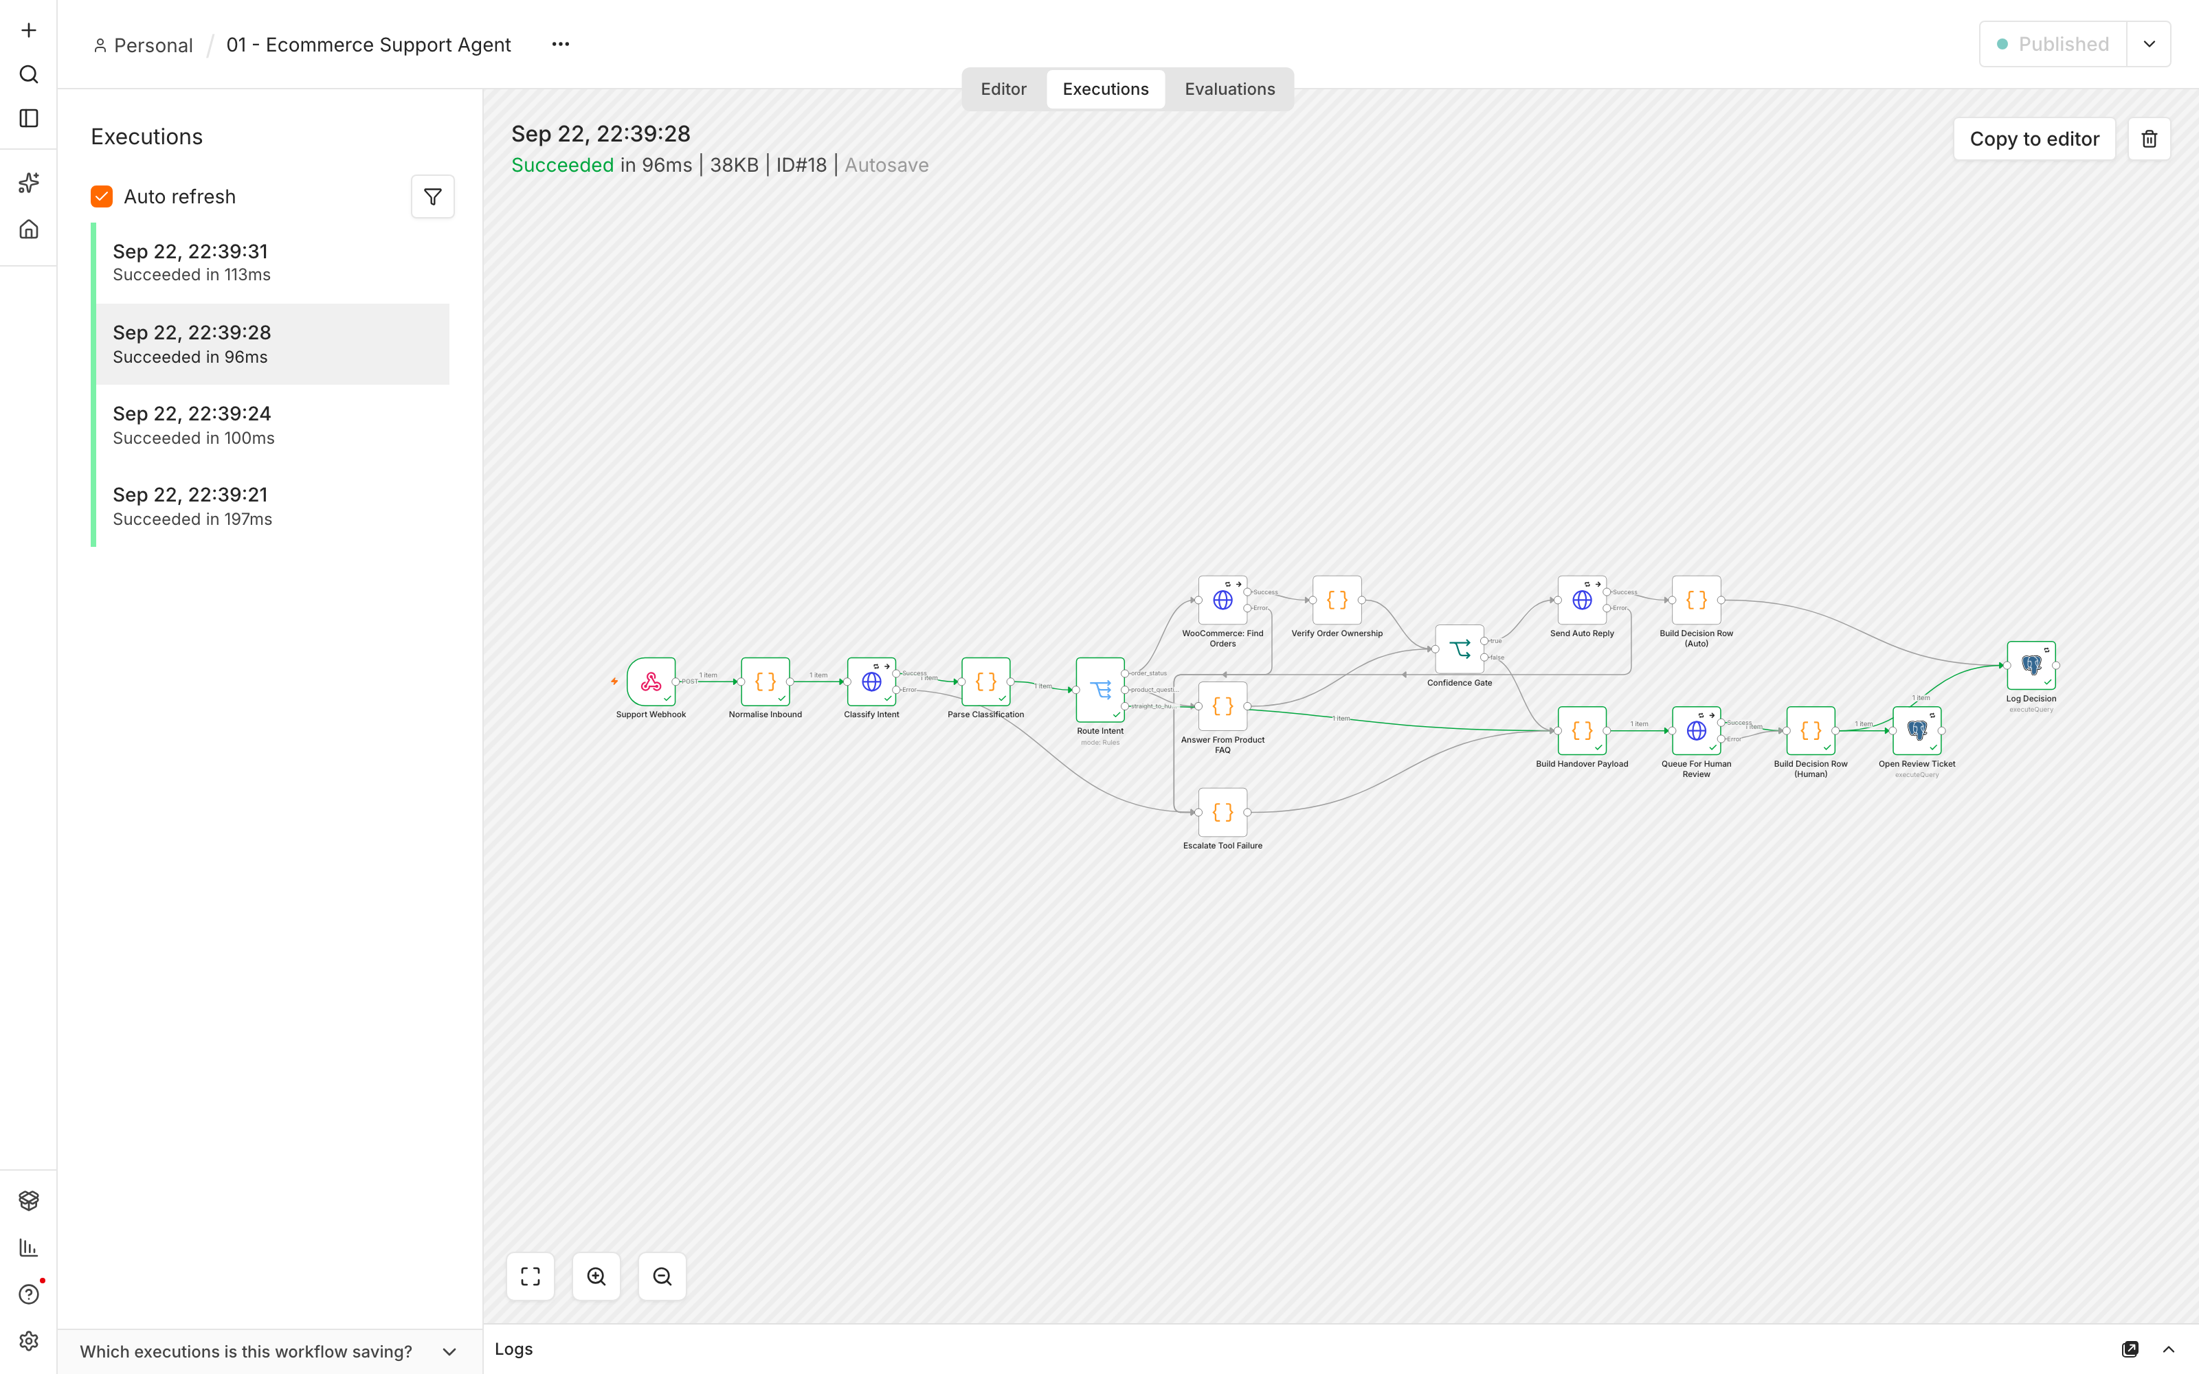This screenshot has width=2199, height=1374.
Task: Open the settings gear icon
Action: 28,1340
